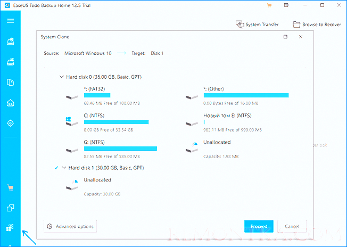Maximize the System Clone dialog

[x=285, y=37]
